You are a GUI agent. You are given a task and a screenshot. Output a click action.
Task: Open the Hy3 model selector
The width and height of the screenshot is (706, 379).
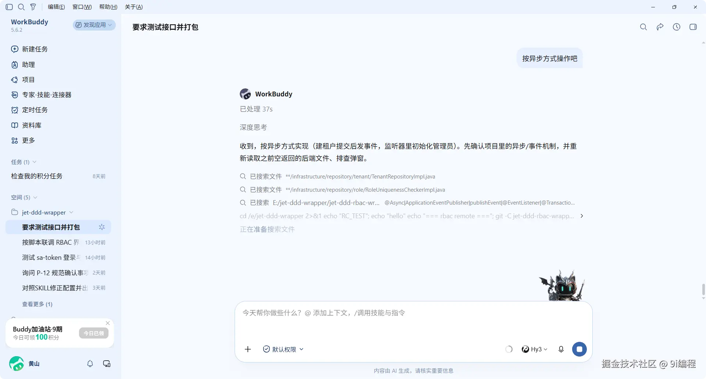click(x=534, y=349)
